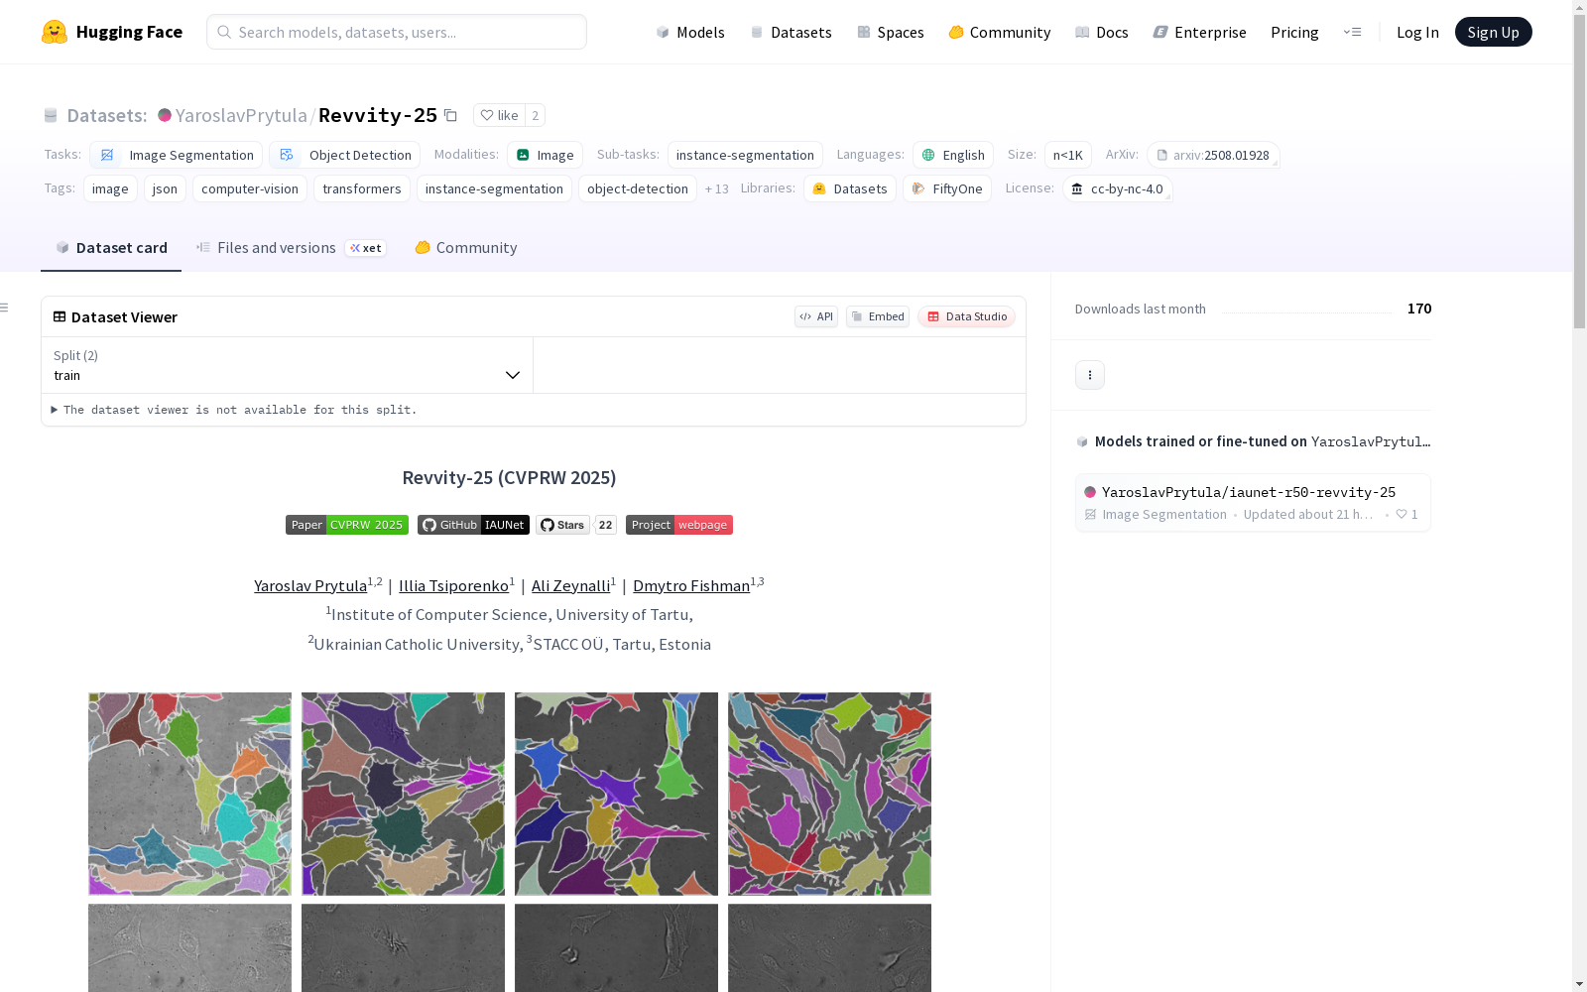Open the Illia Tsiporenko author link
The image size is (1587, 992).
click(454, 585)
